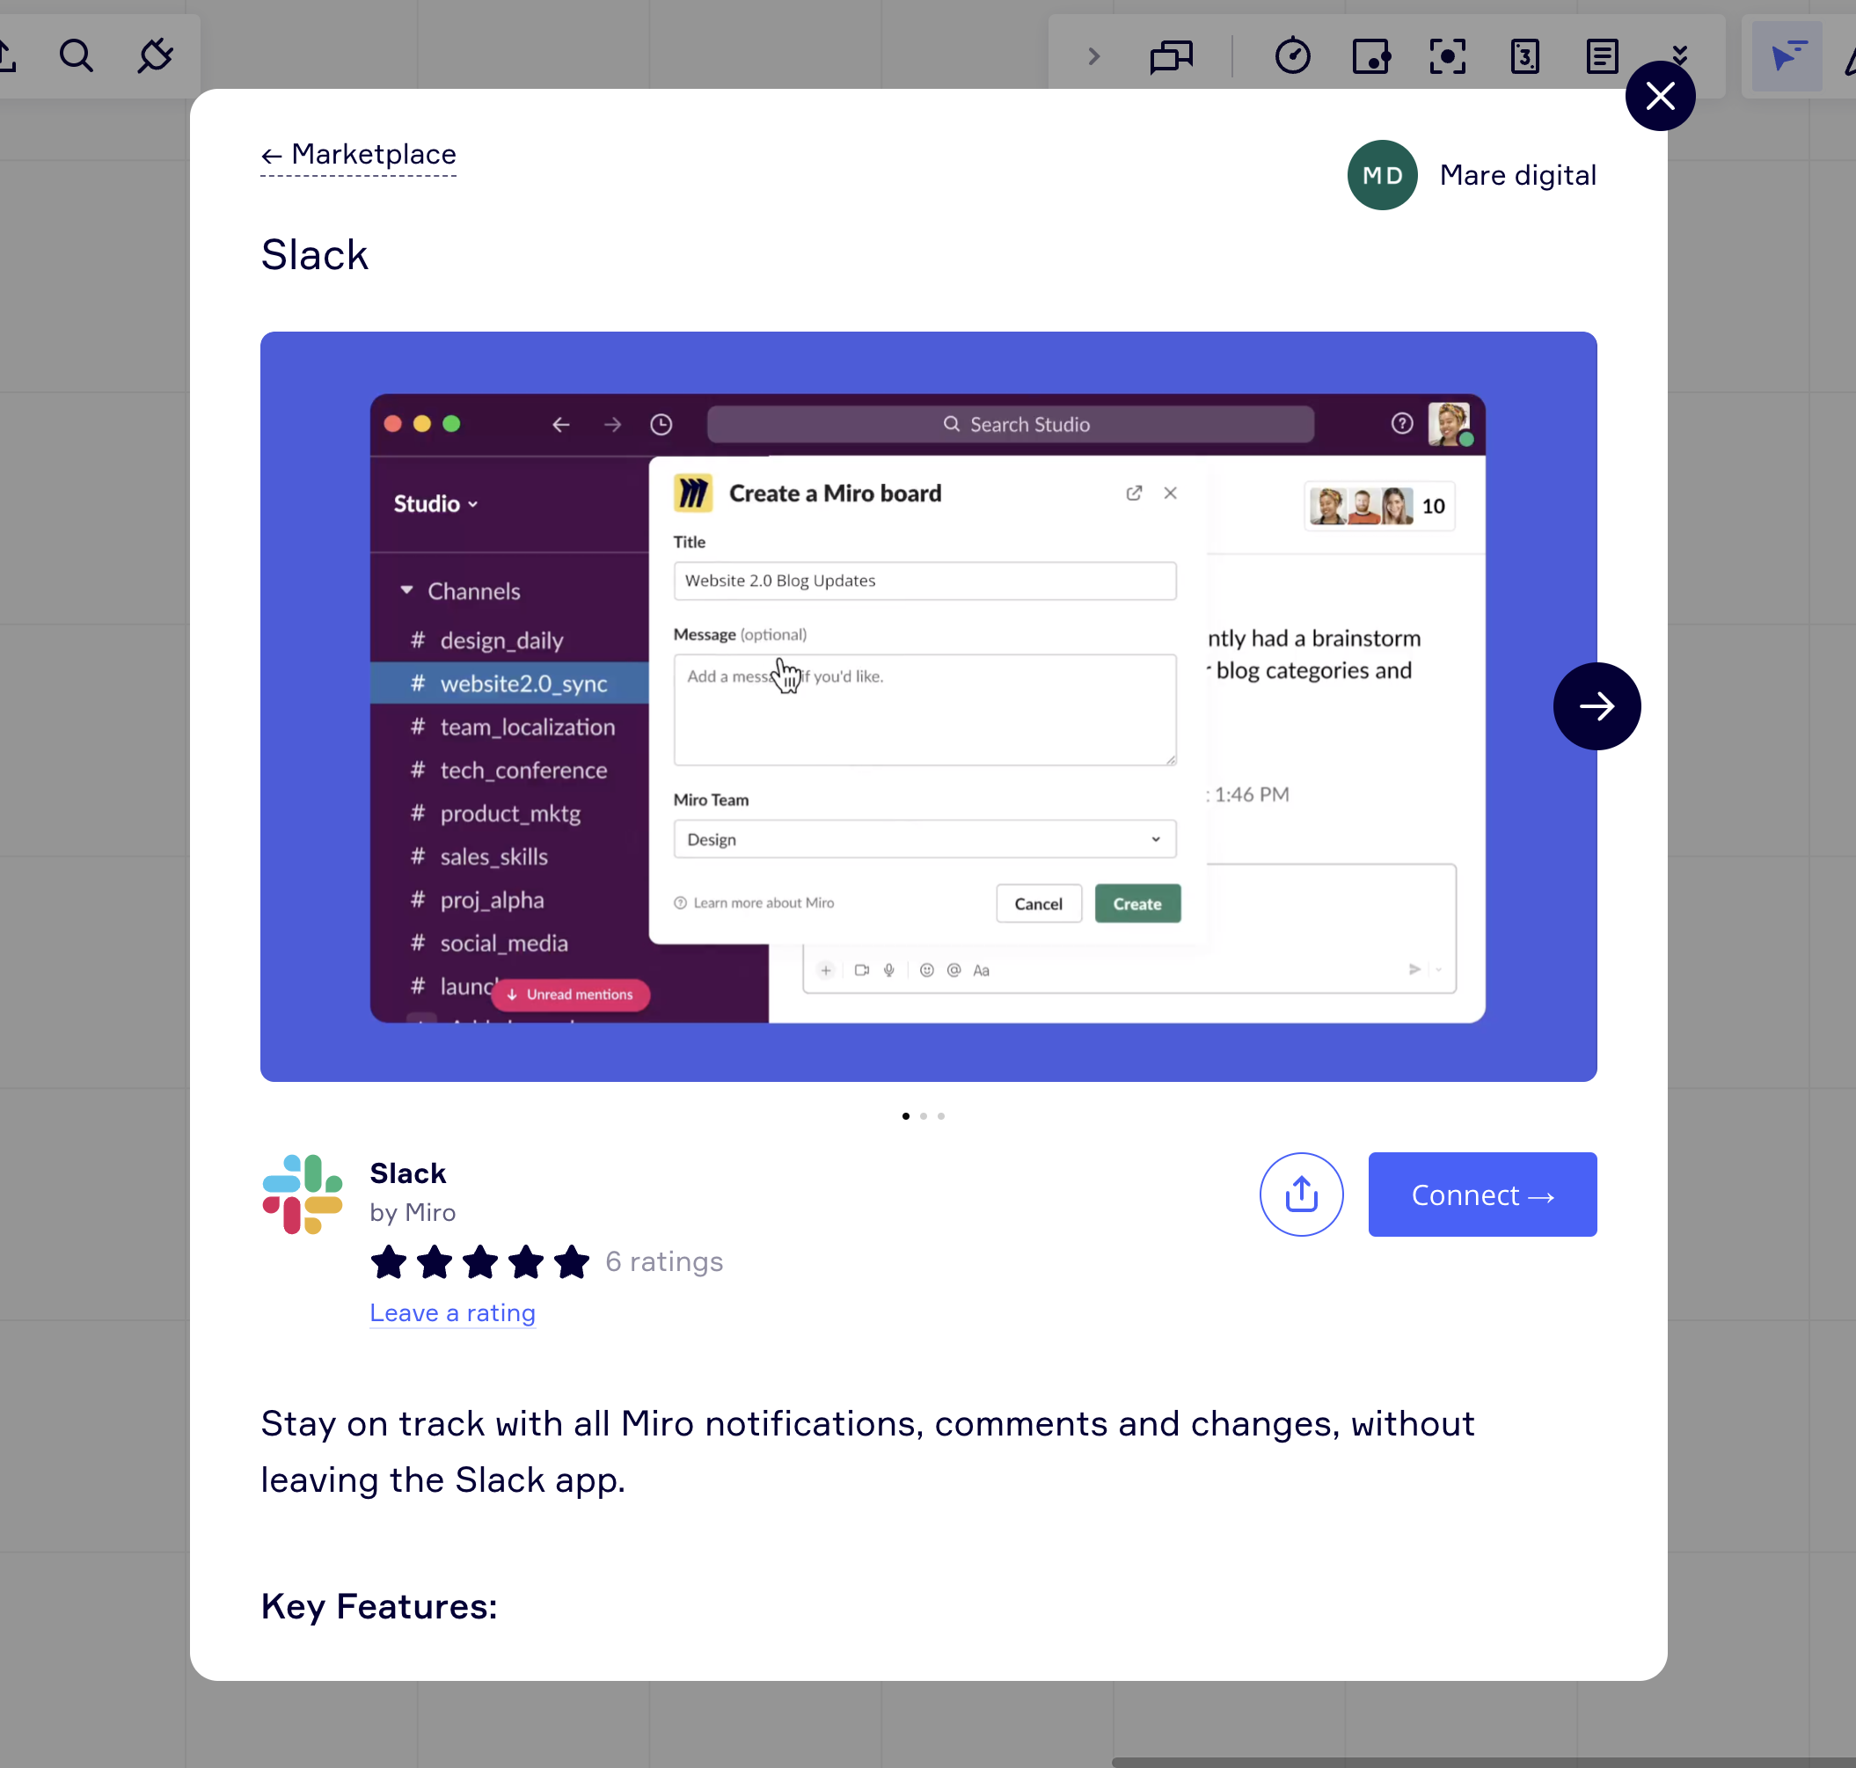
Task: Click the search magnifier icon
Action: point(77,56)
